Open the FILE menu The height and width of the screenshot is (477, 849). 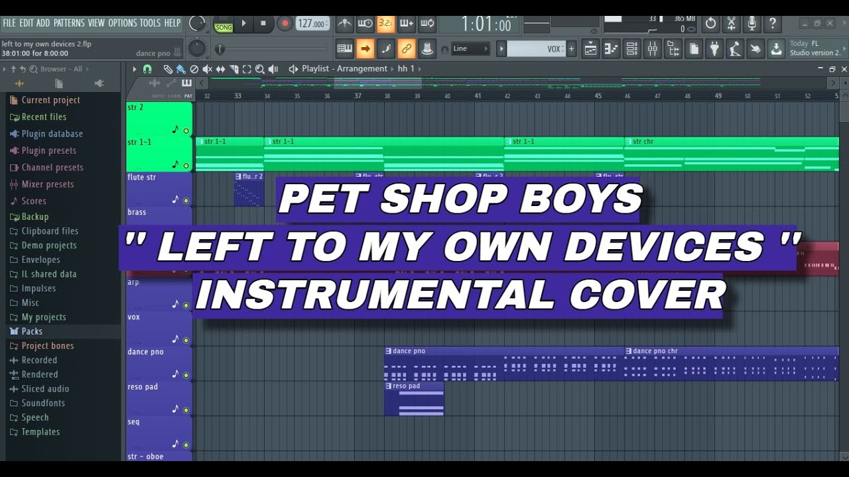[x=9, y=23]
